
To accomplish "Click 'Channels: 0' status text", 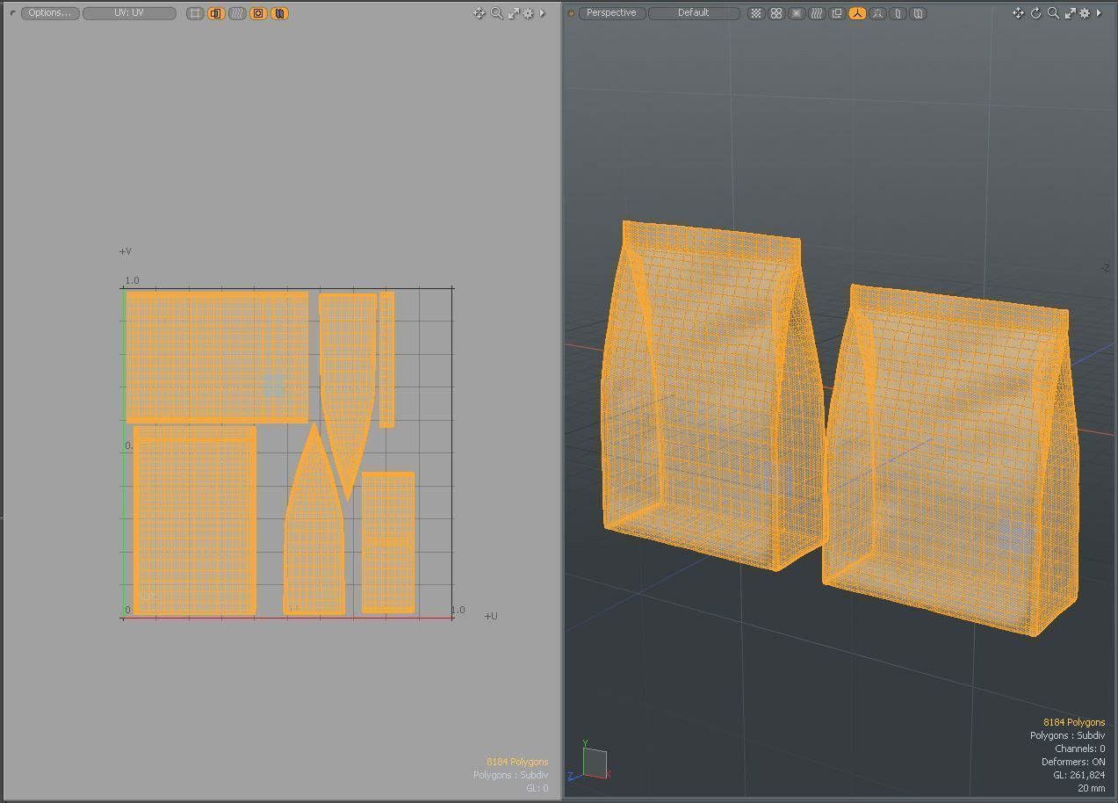I will pyautogui.click(x=1079, y=749).
